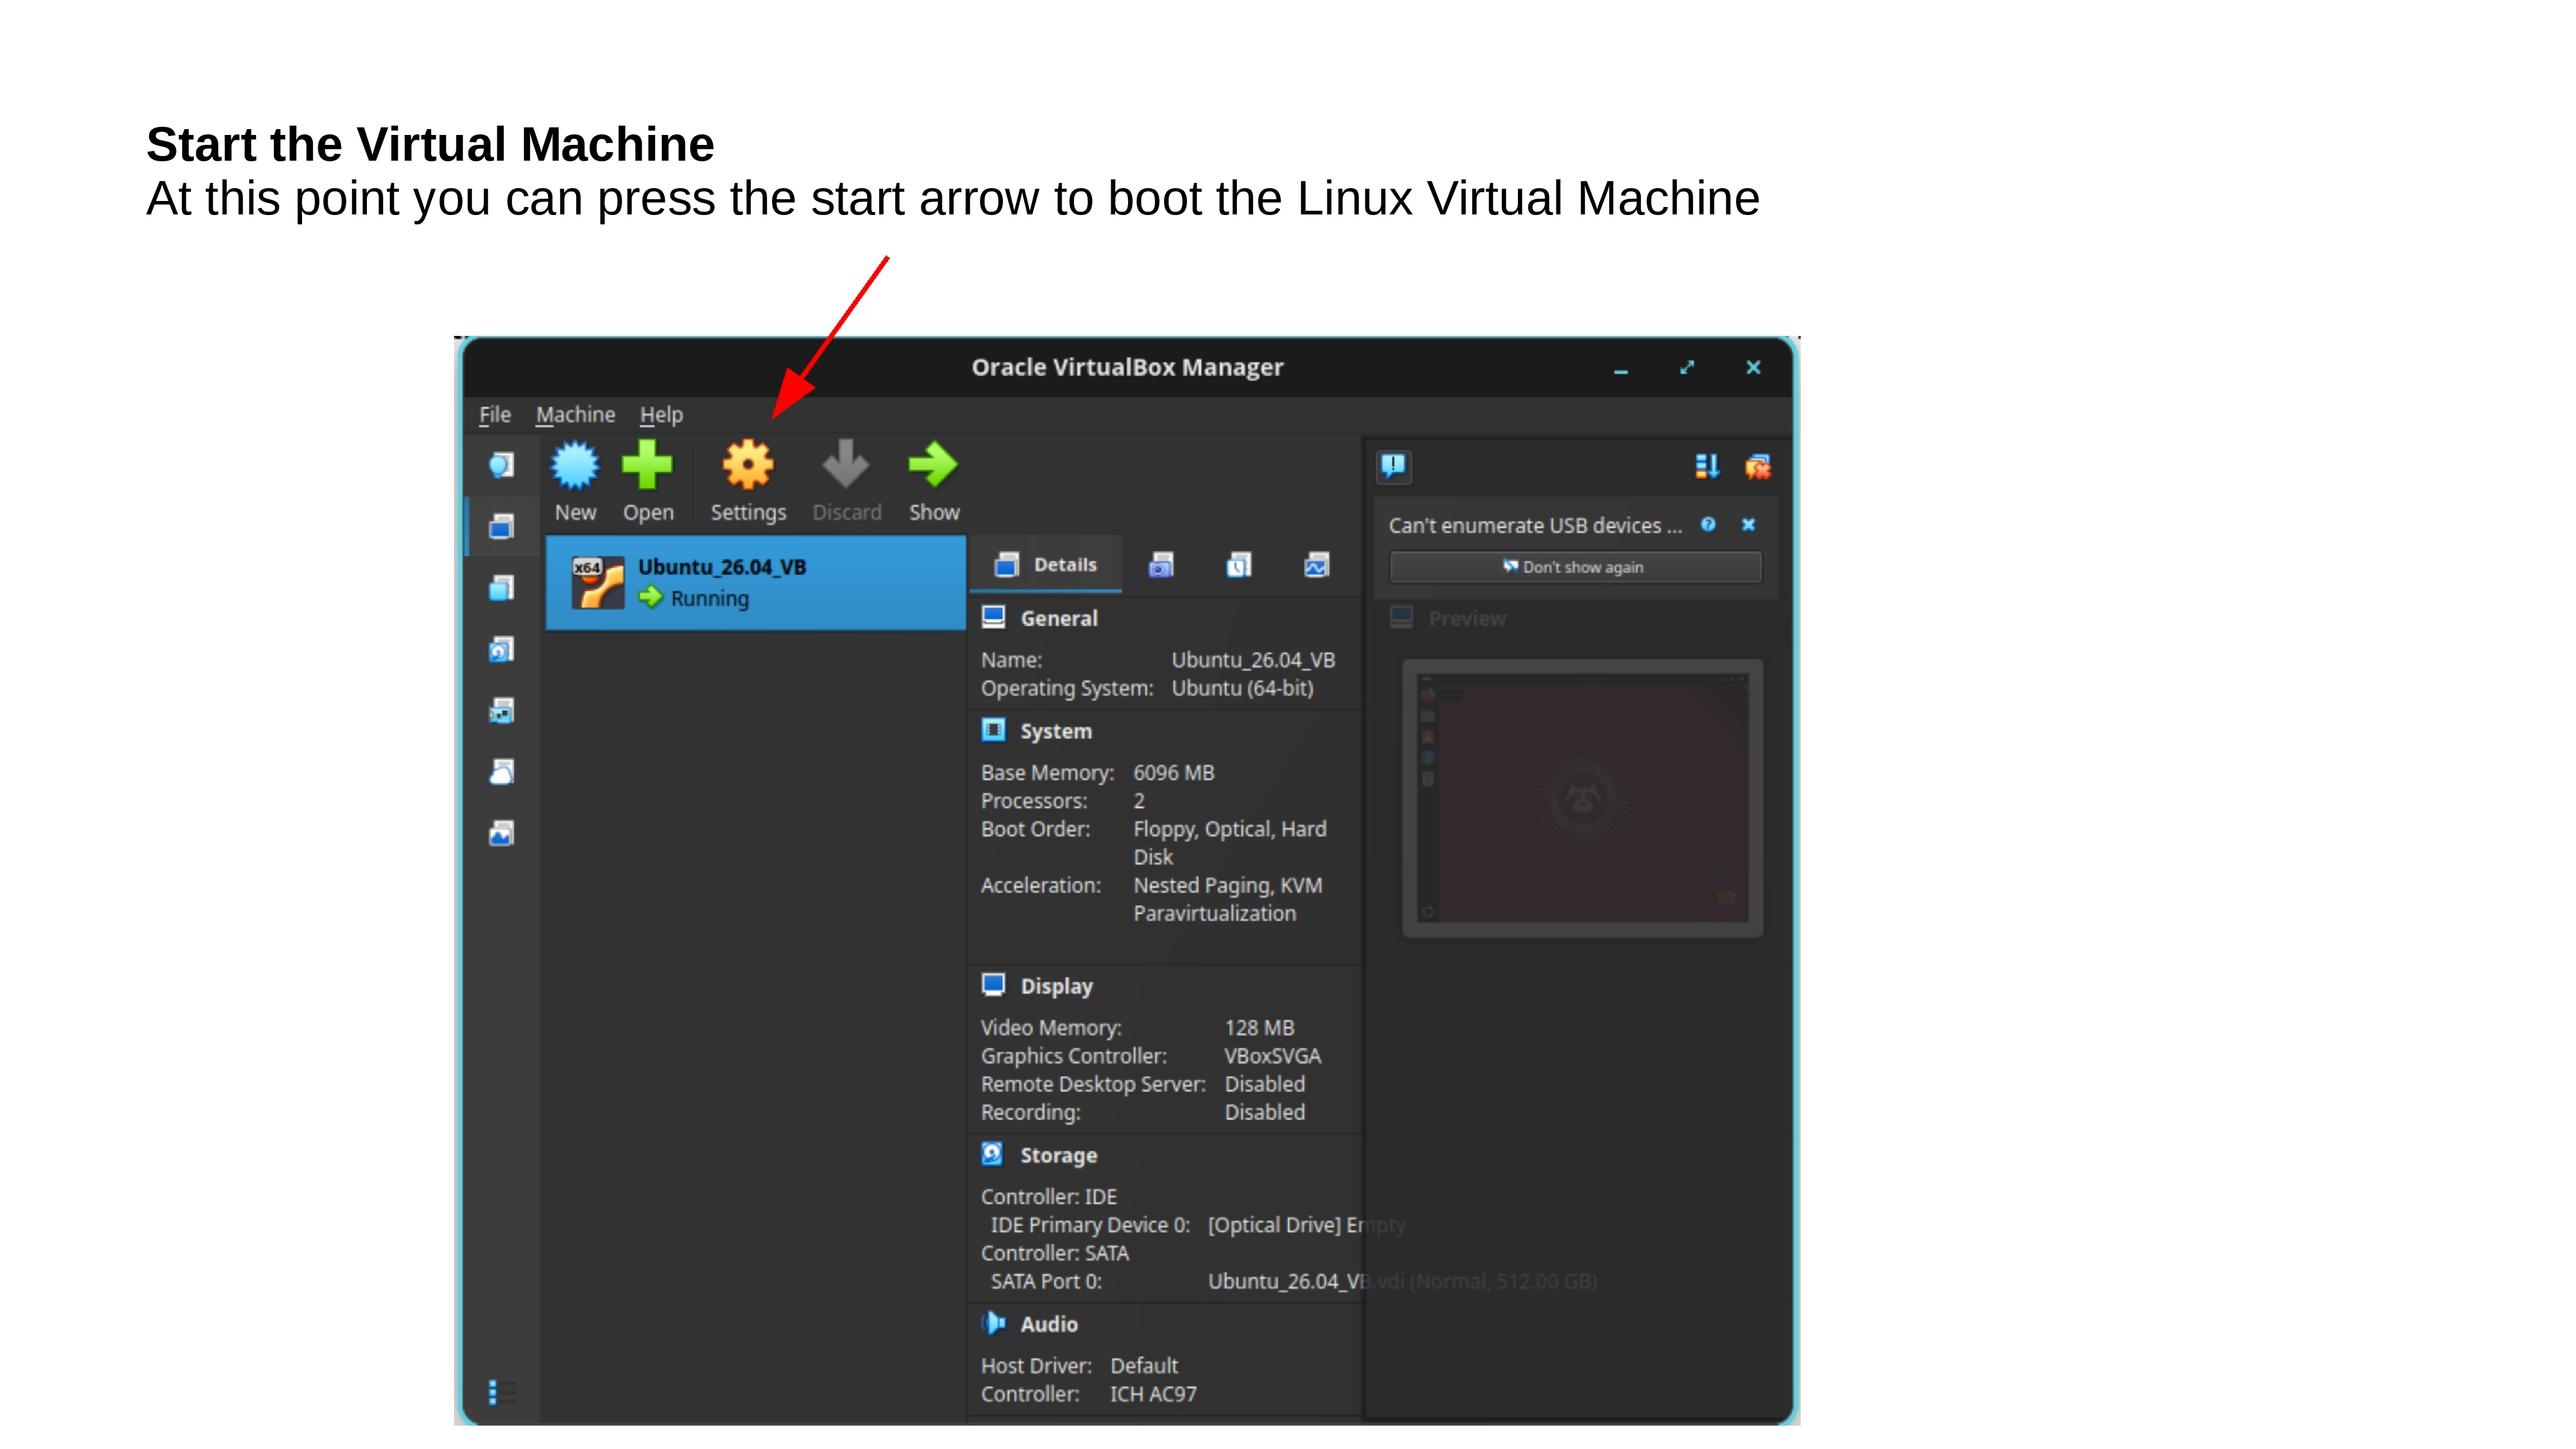Click the General section header
Screen dimensions: 2576x1449
pos(1058,618)
